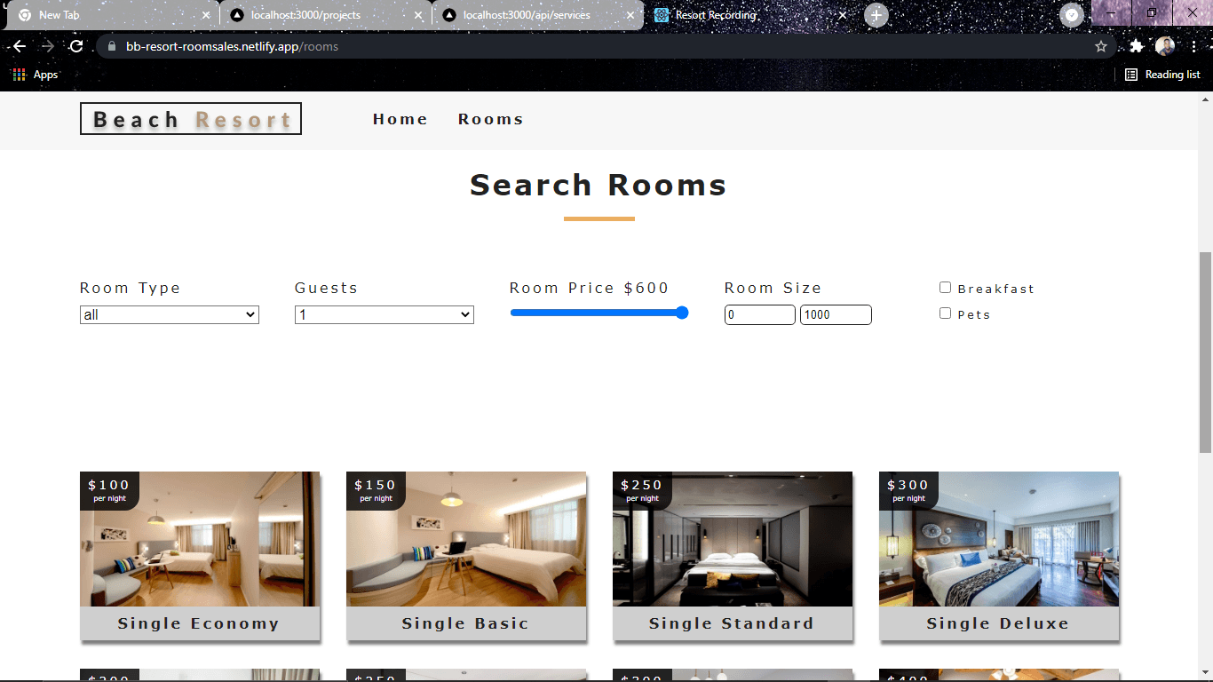Screen dimensions: 1213x682
Task: Open the profile avatar menu
Action: 1164,46
